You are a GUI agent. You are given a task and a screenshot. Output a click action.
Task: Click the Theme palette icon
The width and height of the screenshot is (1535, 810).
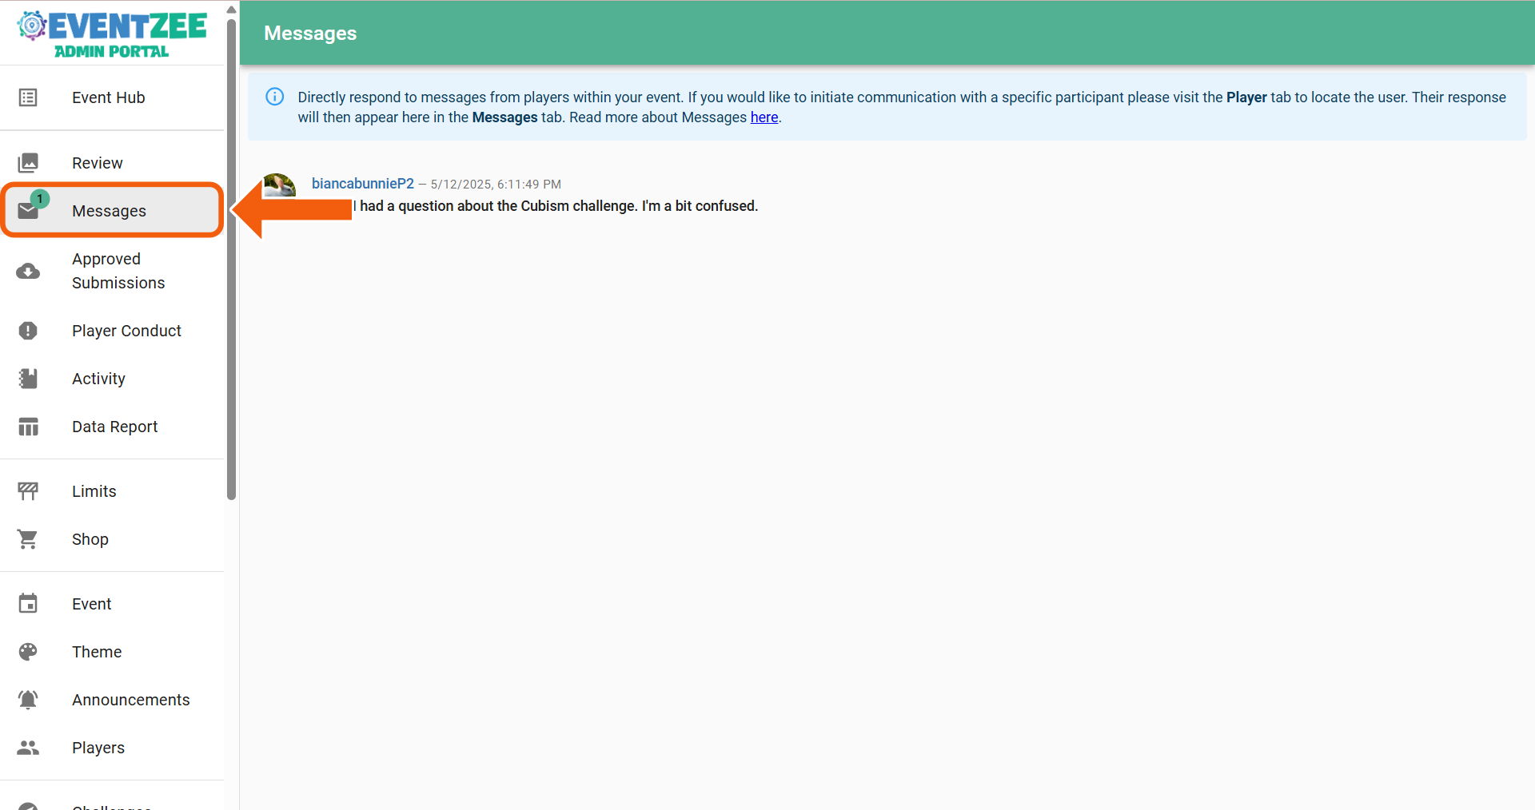tap(28, 652)
